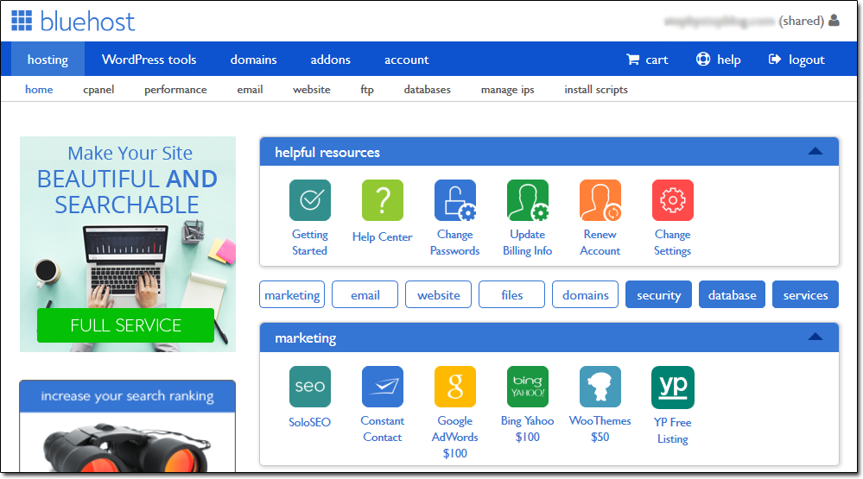Open the databases sub-menu item
The width and height of the screenshot is (863, 479).
(427, 89)
